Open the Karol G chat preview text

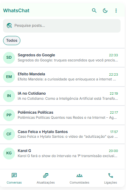(x=67, y=156)
